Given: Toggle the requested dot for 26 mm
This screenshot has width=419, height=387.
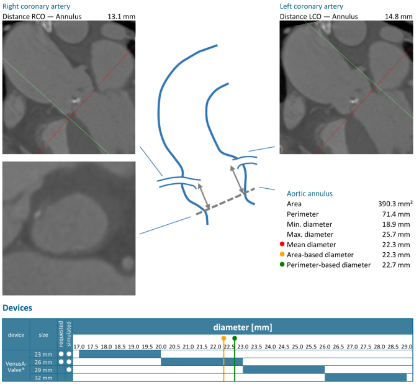Looking at the screenshot, I should 61,362.
